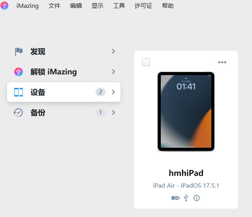Screen dimensions: 252x217
Task: Expand the 发现 section chevron
Action: (113, 51)
